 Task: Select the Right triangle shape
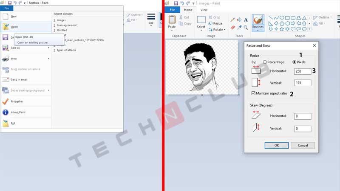click(271, 23)
